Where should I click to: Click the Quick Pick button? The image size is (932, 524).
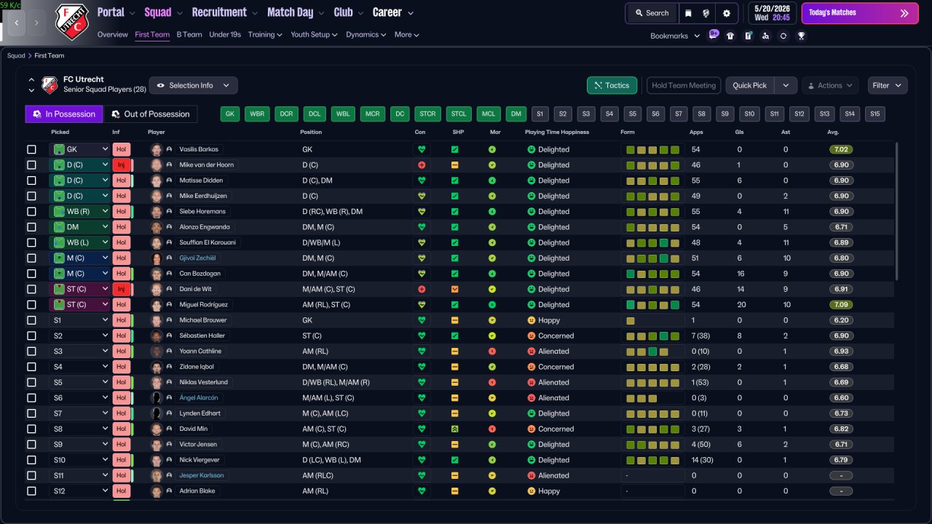coord(750,85)
